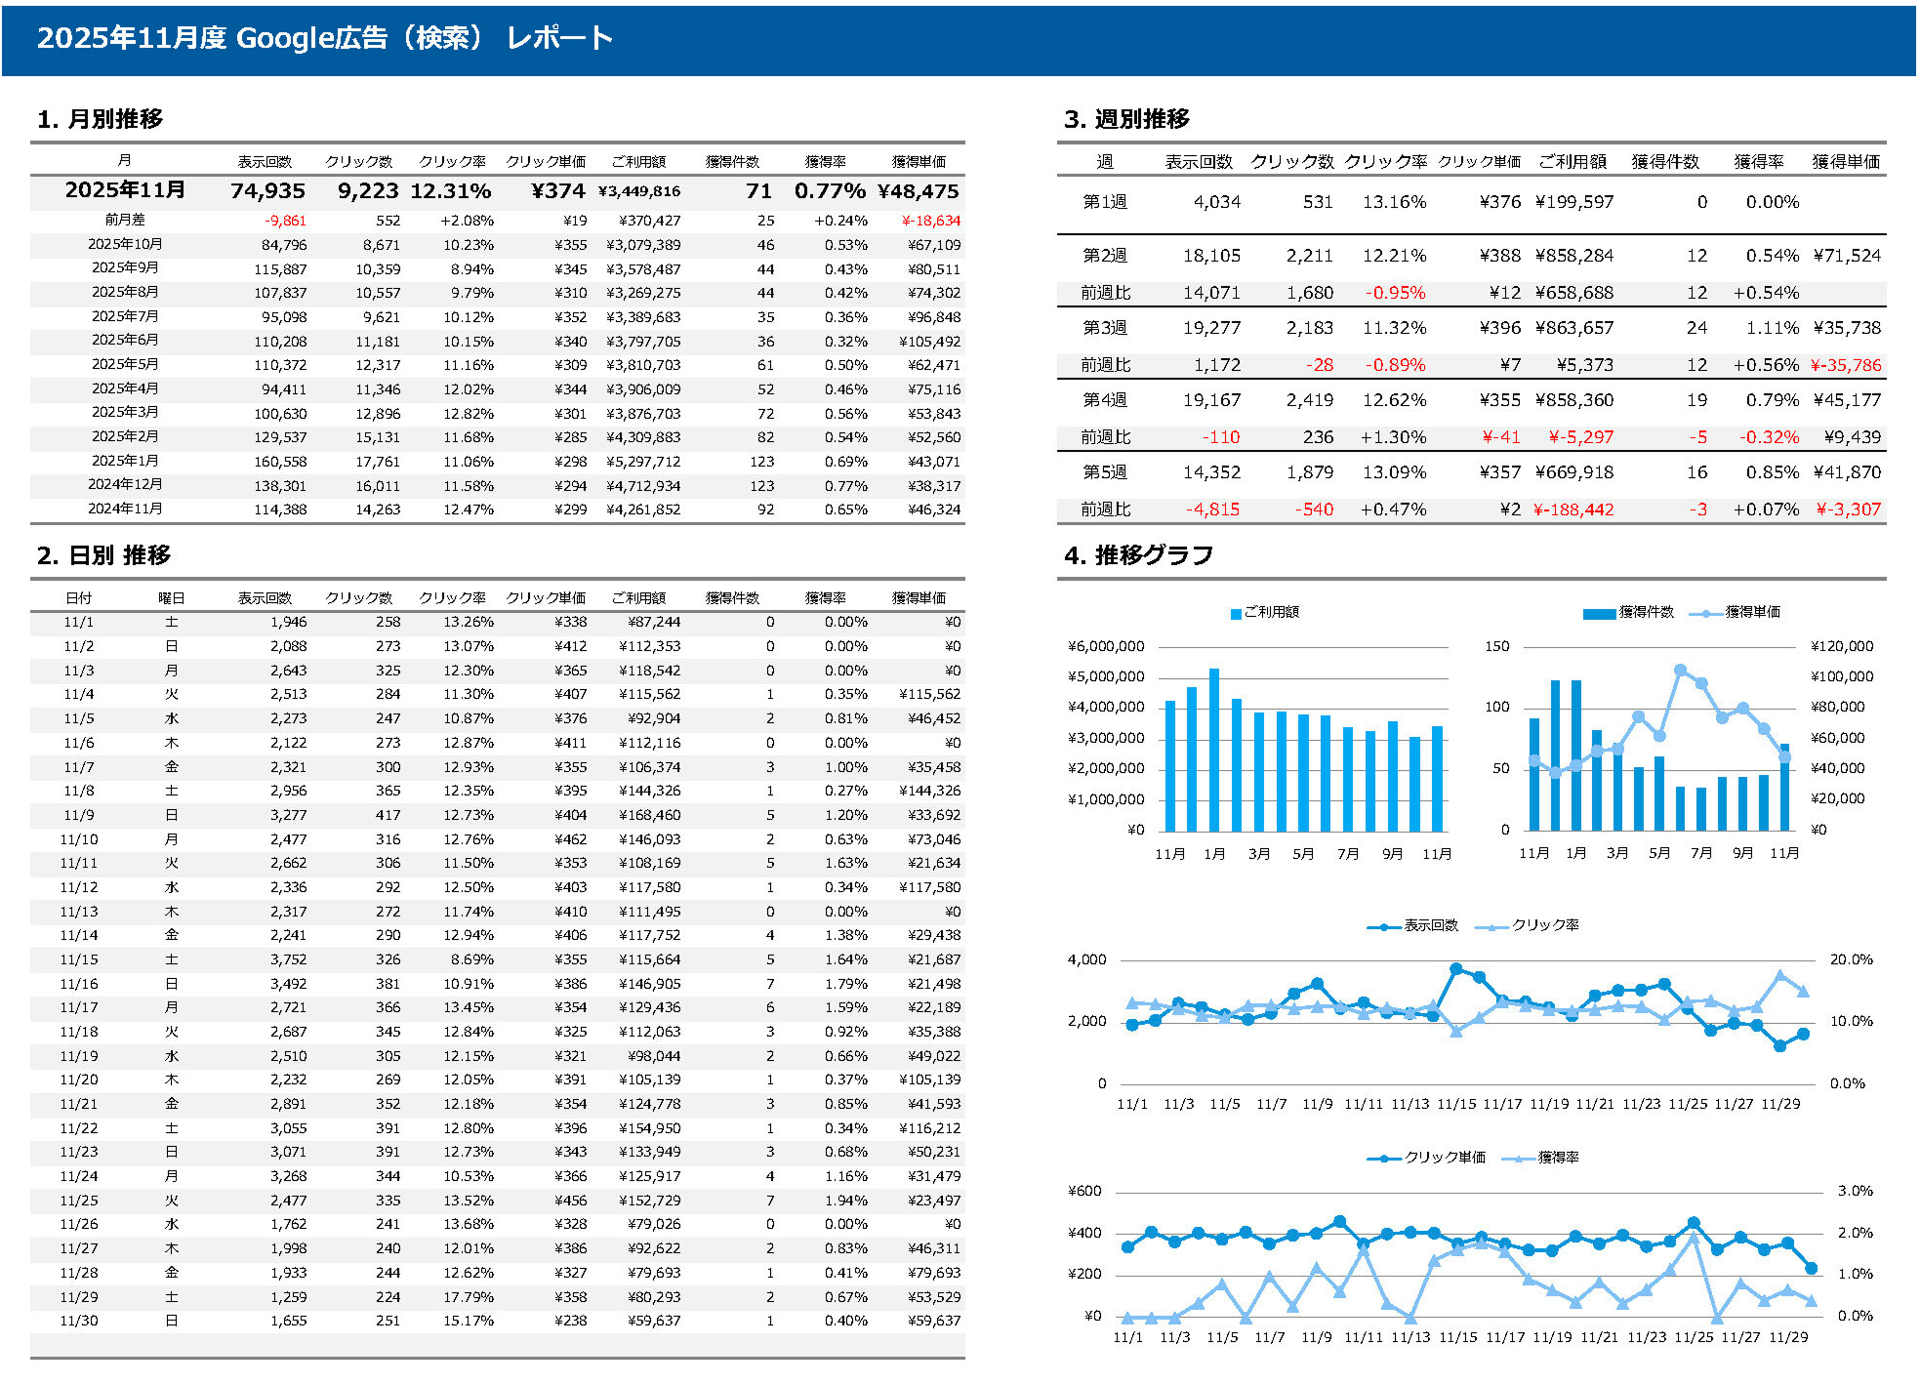Click the 曜日 column header
Screen dimensions: 1920x1385
171,598
